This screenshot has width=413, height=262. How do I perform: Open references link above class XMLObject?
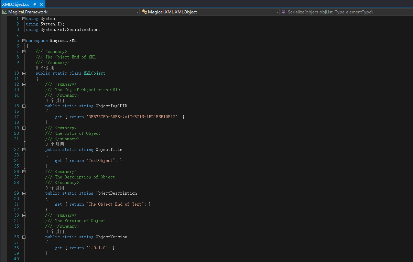pos(45,68)
